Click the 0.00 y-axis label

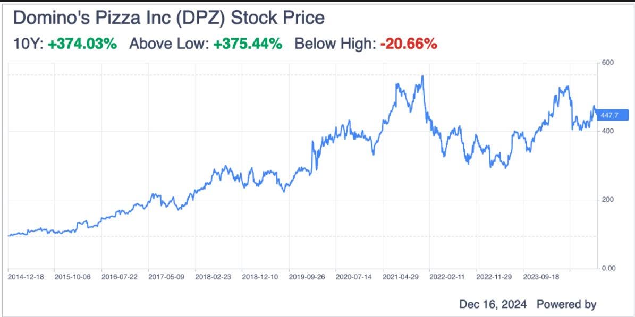point(609,268)
